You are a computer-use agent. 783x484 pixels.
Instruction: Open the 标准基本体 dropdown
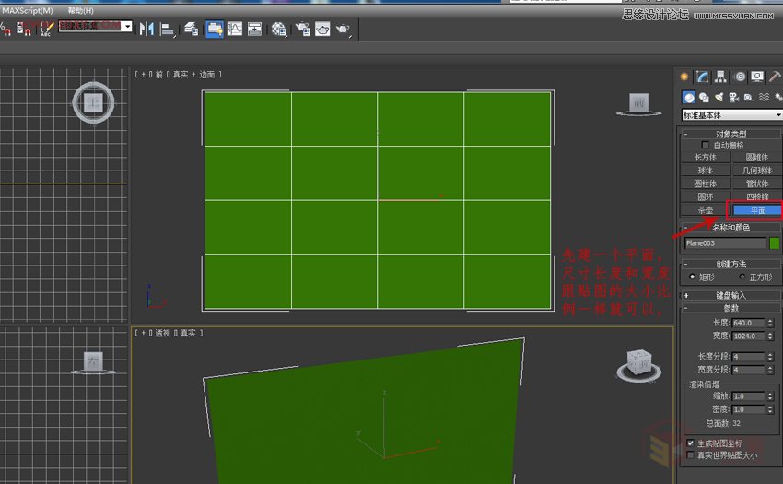pyautogui.click(x=731, y=115)
